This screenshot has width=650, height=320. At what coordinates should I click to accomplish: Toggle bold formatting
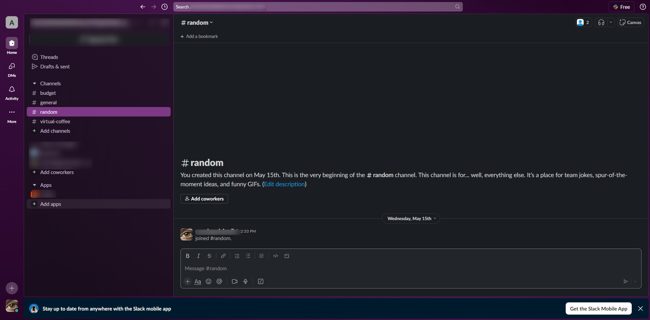tap(188, 256)
